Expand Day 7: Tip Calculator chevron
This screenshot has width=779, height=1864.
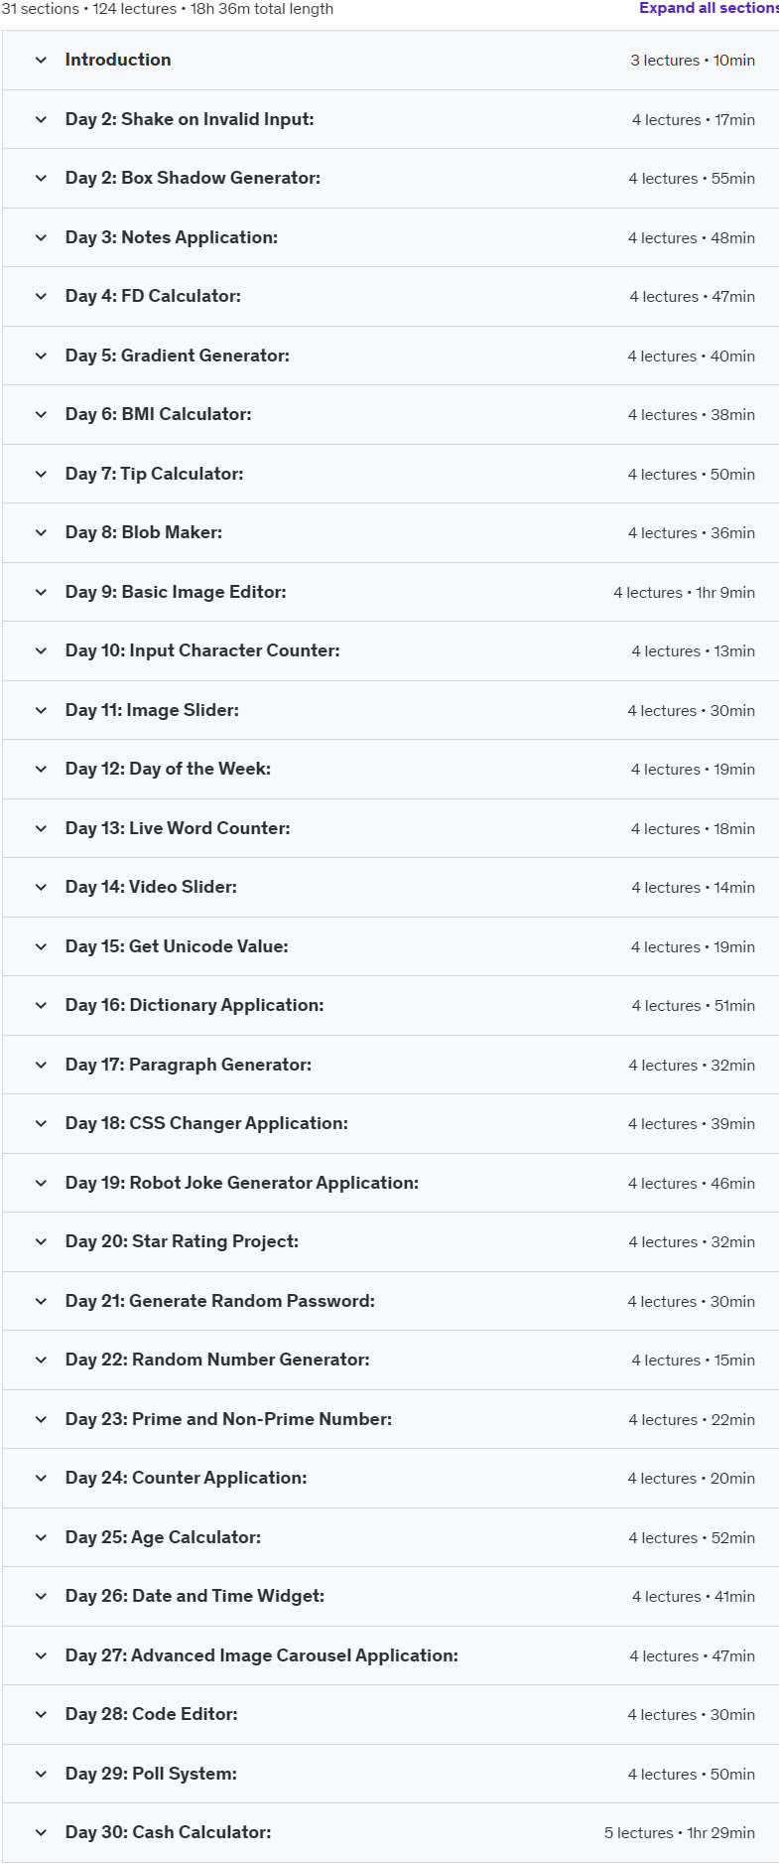(41, 474)
